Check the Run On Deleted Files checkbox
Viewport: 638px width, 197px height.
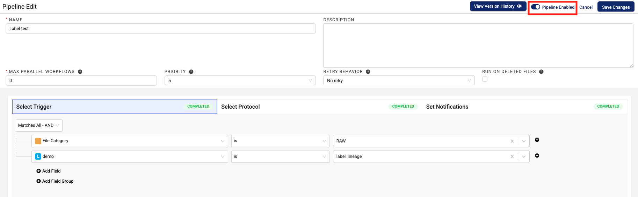[485, 79]
